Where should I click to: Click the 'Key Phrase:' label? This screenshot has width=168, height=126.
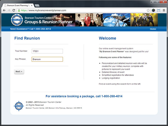[x=20, y=59]
